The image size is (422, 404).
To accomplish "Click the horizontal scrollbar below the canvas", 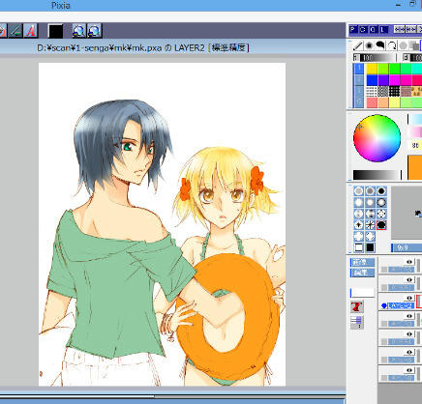I will tap(173, 396).
